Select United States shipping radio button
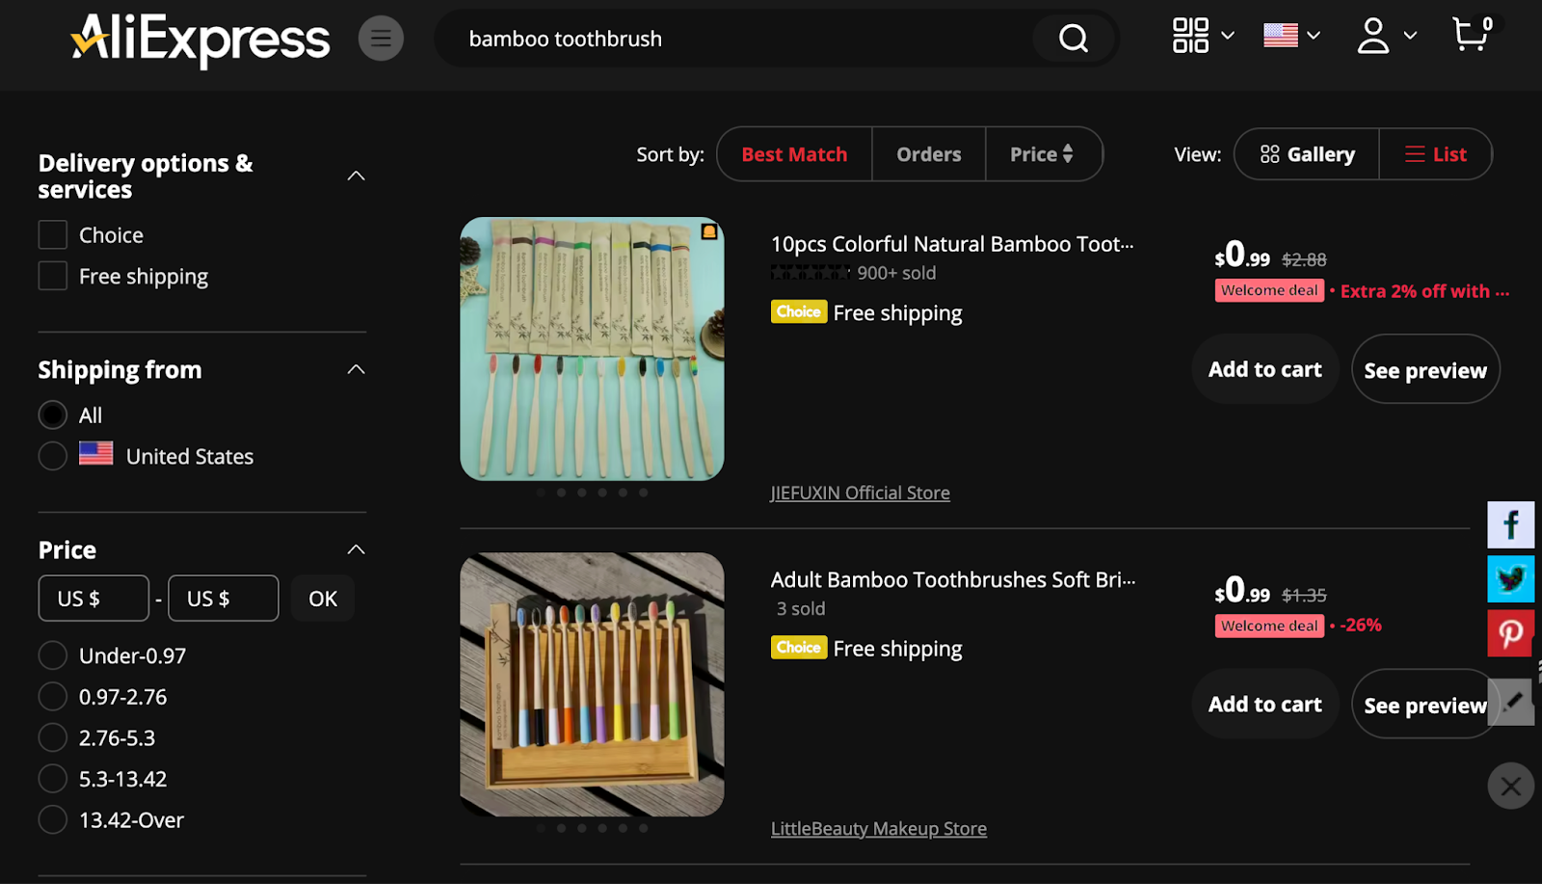Screen dimensions: 1542x884 pyautogui.click(x=52, y=455)
